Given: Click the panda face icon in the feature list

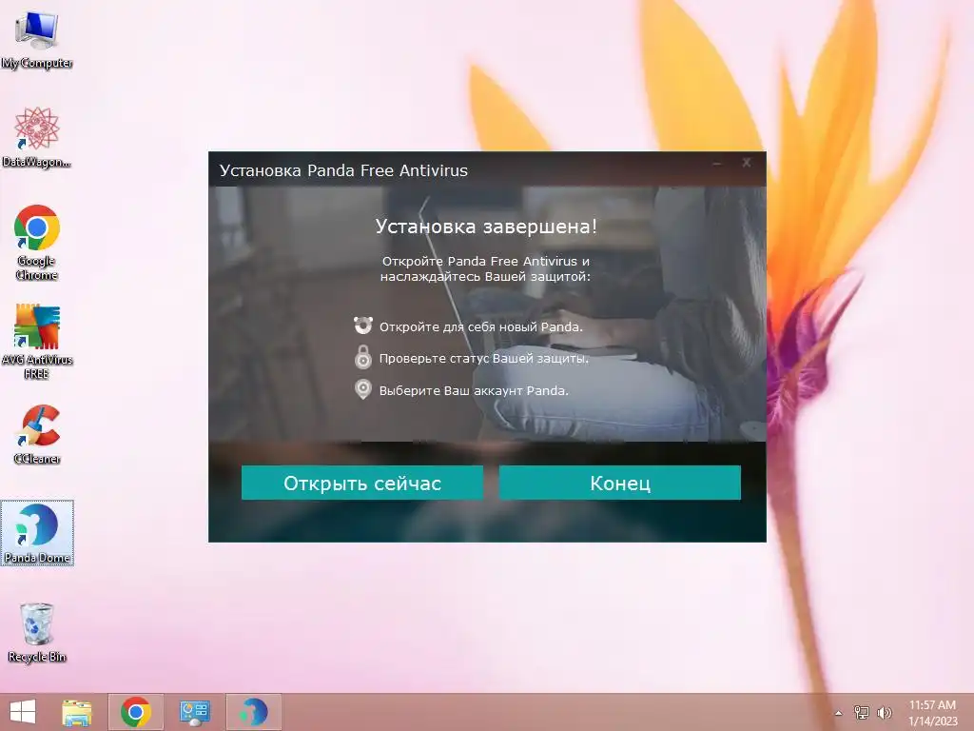Looking at the screenshot, I should [362, 326].
